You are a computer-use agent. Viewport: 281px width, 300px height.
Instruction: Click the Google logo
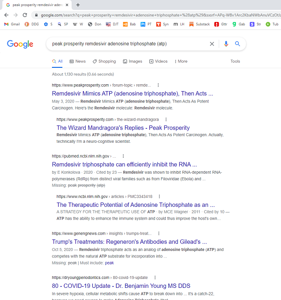tap(20, 44)
